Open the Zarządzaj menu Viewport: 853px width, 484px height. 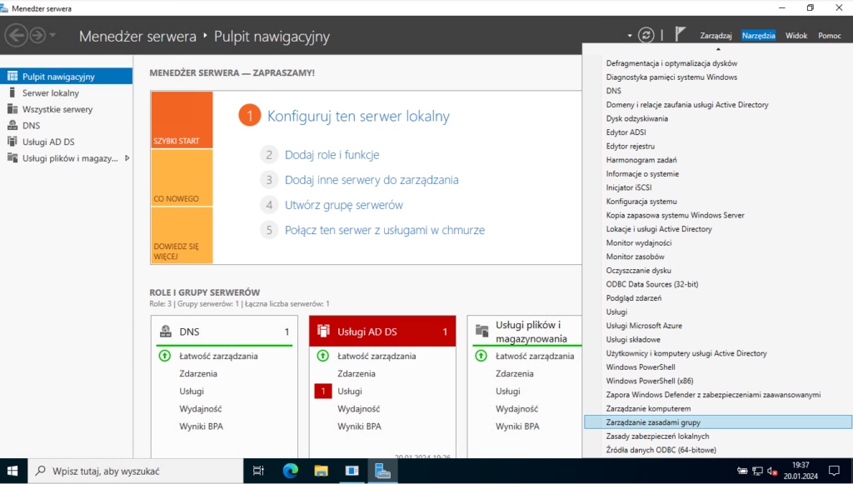point(716,36)
